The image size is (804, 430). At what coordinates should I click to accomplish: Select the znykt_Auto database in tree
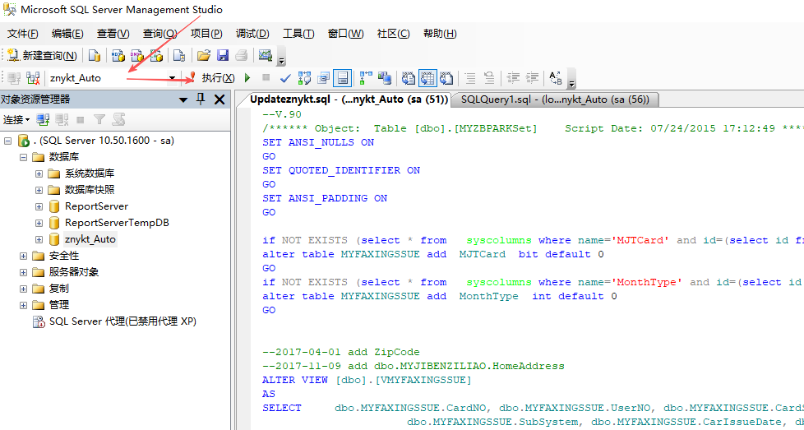point(90,239)
